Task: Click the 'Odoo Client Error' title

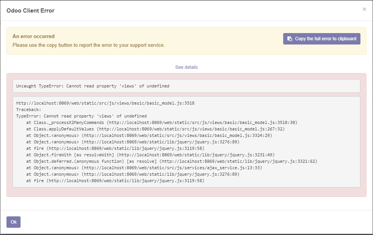Action: pos(30,11)
